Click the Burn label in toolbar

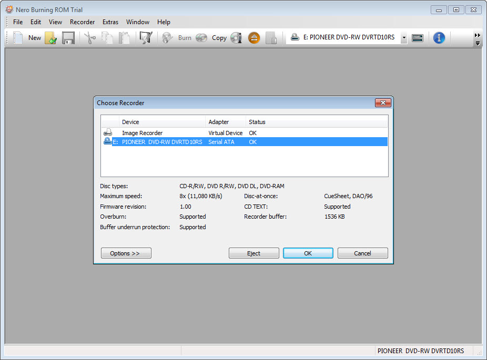pos(185,38)
